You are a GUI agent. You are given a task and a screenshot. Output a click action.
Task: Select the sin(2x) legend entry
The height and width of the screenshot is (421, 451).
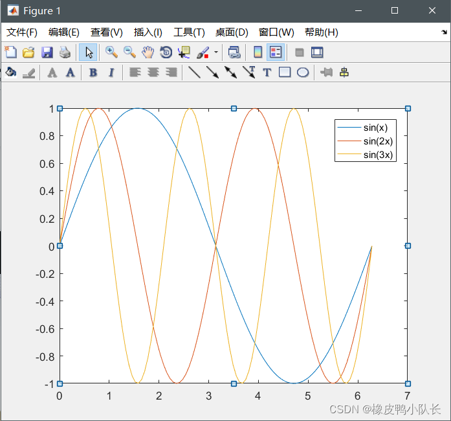[365, 141]
